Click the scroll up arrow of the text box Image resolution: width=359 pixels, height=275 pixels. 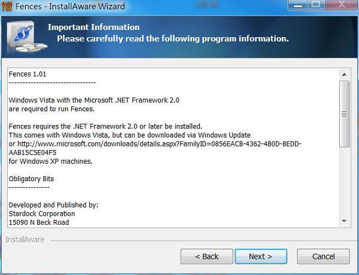click(x=344, y=75)
